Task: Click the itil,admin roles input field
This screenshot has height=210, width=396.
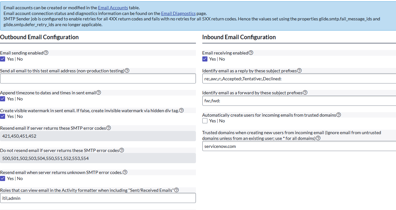Action: [98, 198]
